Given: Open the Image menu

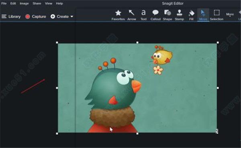Looking at the screenshot, I should tap(24, 3).
